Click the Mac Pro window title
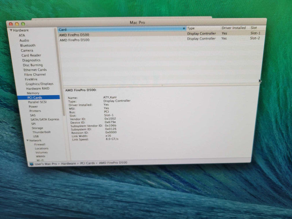This screenshot has width=292, height=219. (x=137, y=23)
